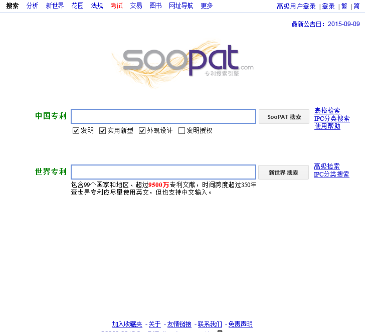Click the 高级用户登录 link
This screenshot has width=365, height=332.
(x=296, y=7)
